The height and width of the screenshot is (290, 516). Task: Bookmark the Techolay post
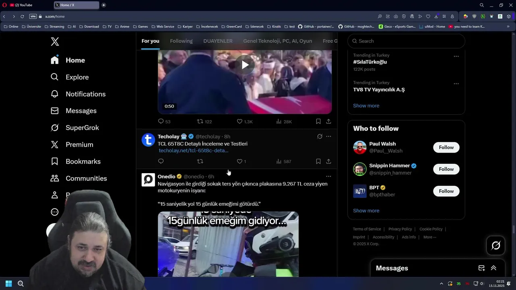tap(318, 161)
